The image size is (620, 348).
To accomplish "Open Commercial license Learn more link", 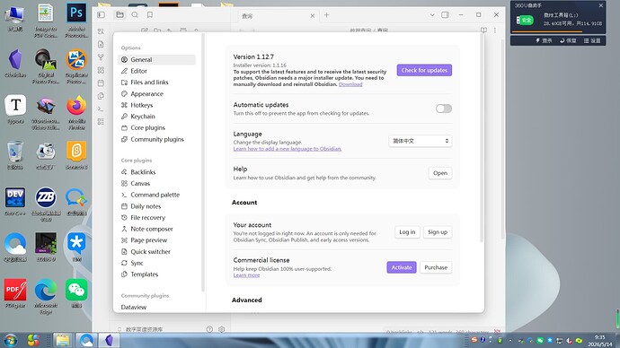I will (x=246, y=275).
